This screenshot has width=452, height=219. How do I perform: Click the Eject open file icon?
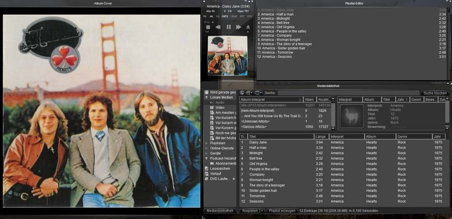(248, 27)
